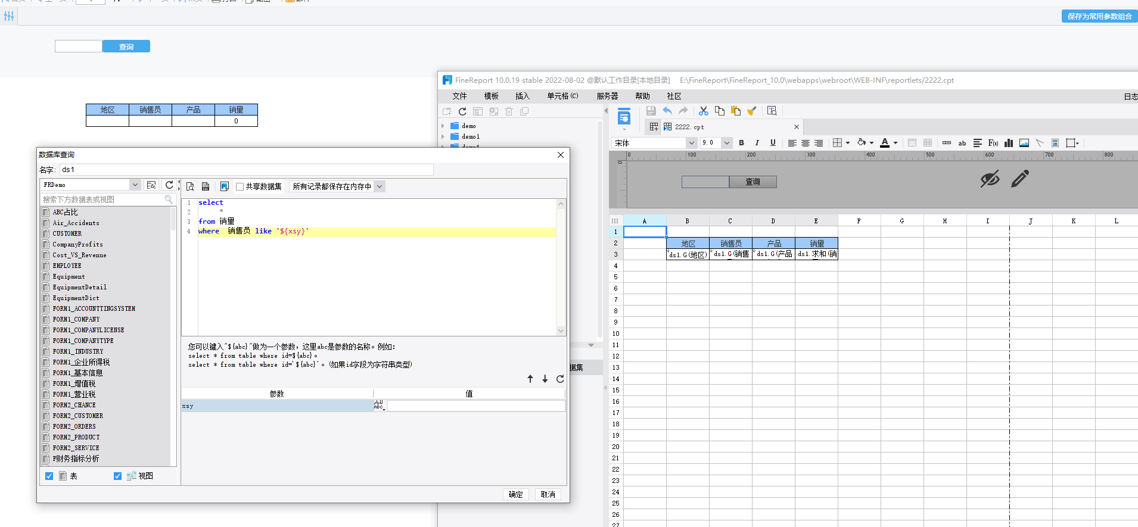Uncheck the 表 checkbox
The height and width of the screenshot is (527, 1138).
(x=49, y=476)
